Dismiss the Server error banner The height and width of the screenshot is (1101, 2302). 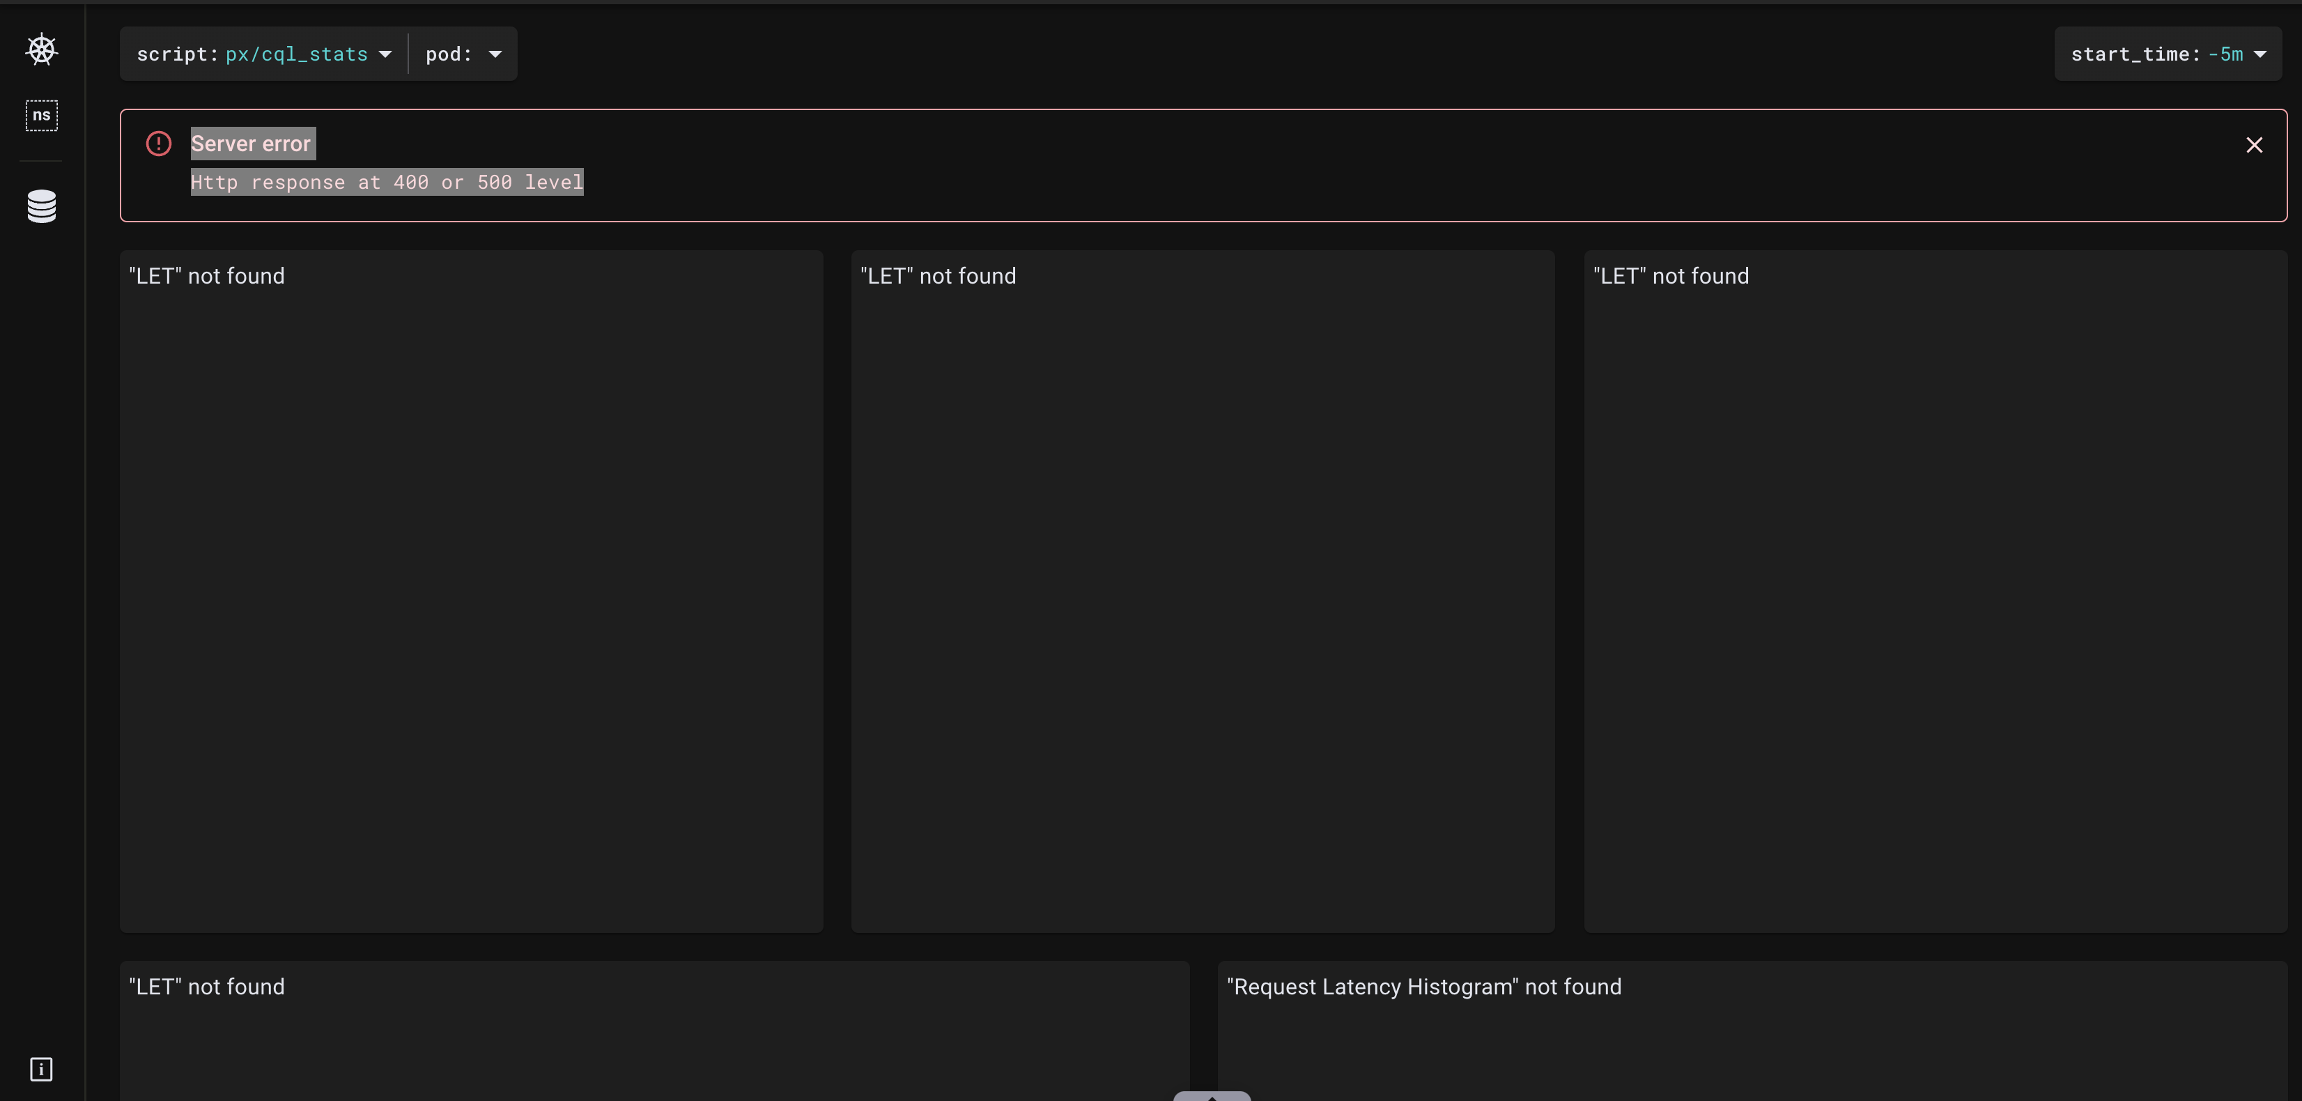(x=2254, y=145)
